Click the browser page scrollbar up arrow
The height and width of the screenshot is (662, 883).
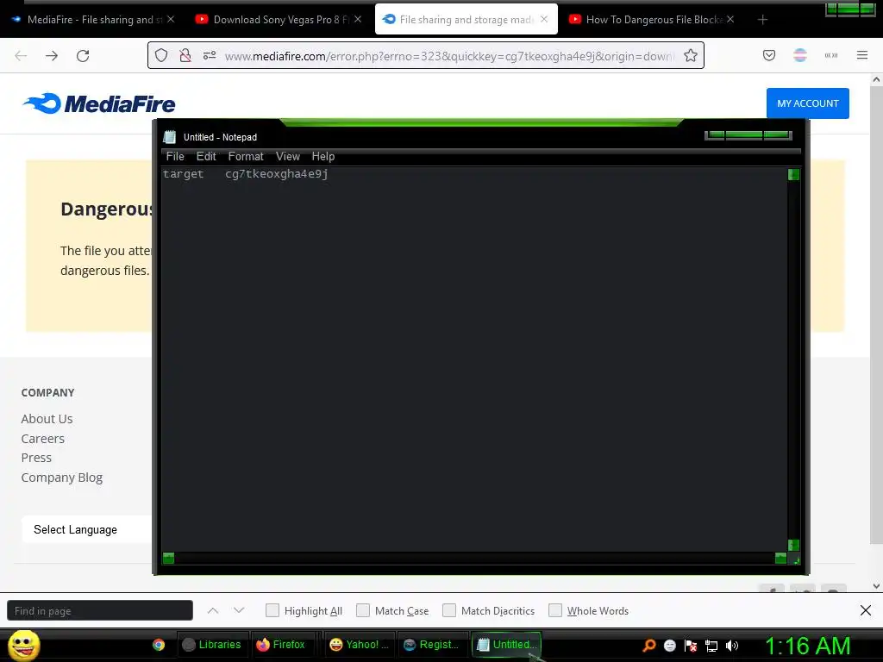click(876, 79)
